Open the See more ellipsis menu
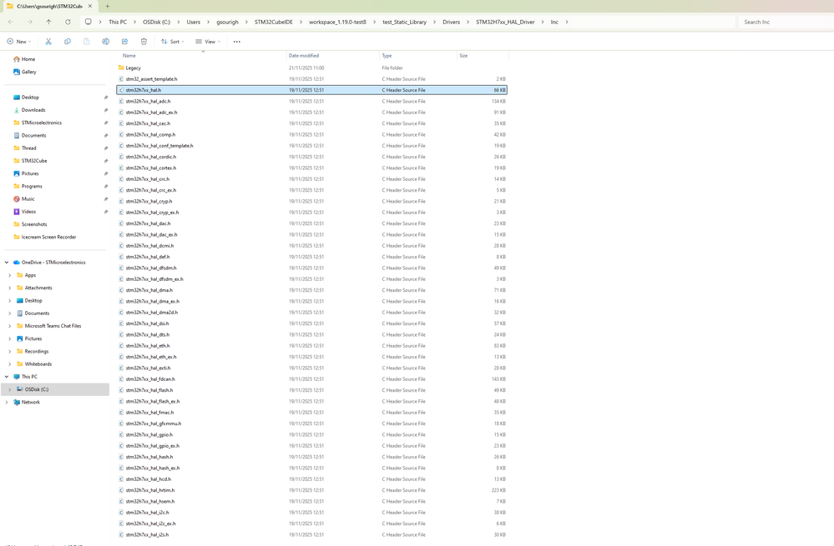The width and height of the screenshot is (834, 546). tap(237, 42)
